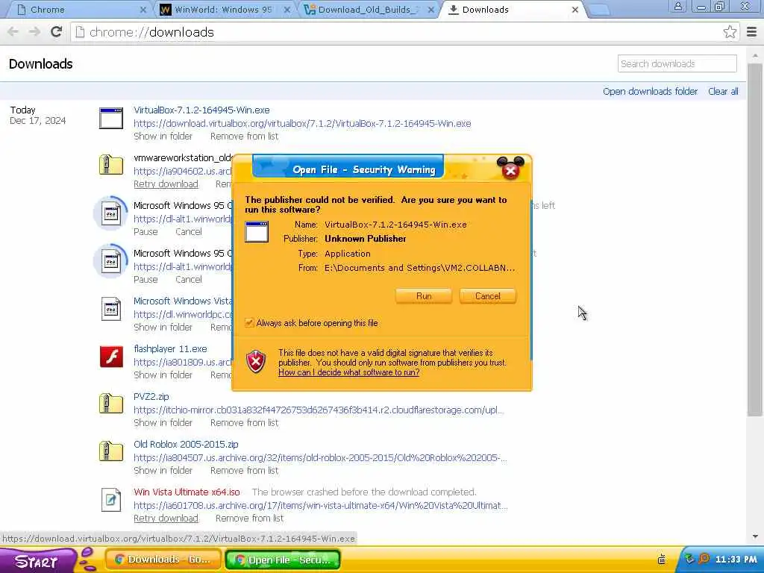The image size is (764, 573).
Task: Click the Old Roblox zip folder icon
Action: pyautogui.click(x=111, y=451)
